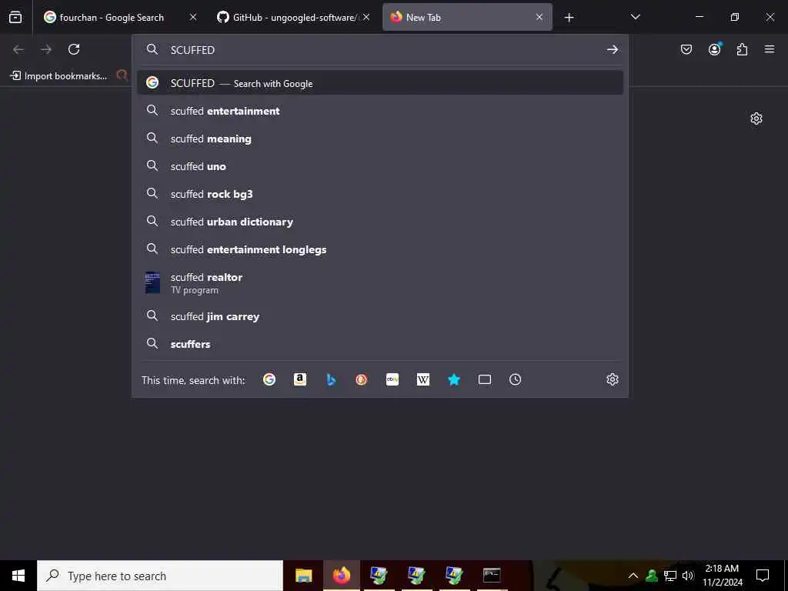Search this time with Wikipedia
This screenshot has height=591, width=788.
point(423,380)
